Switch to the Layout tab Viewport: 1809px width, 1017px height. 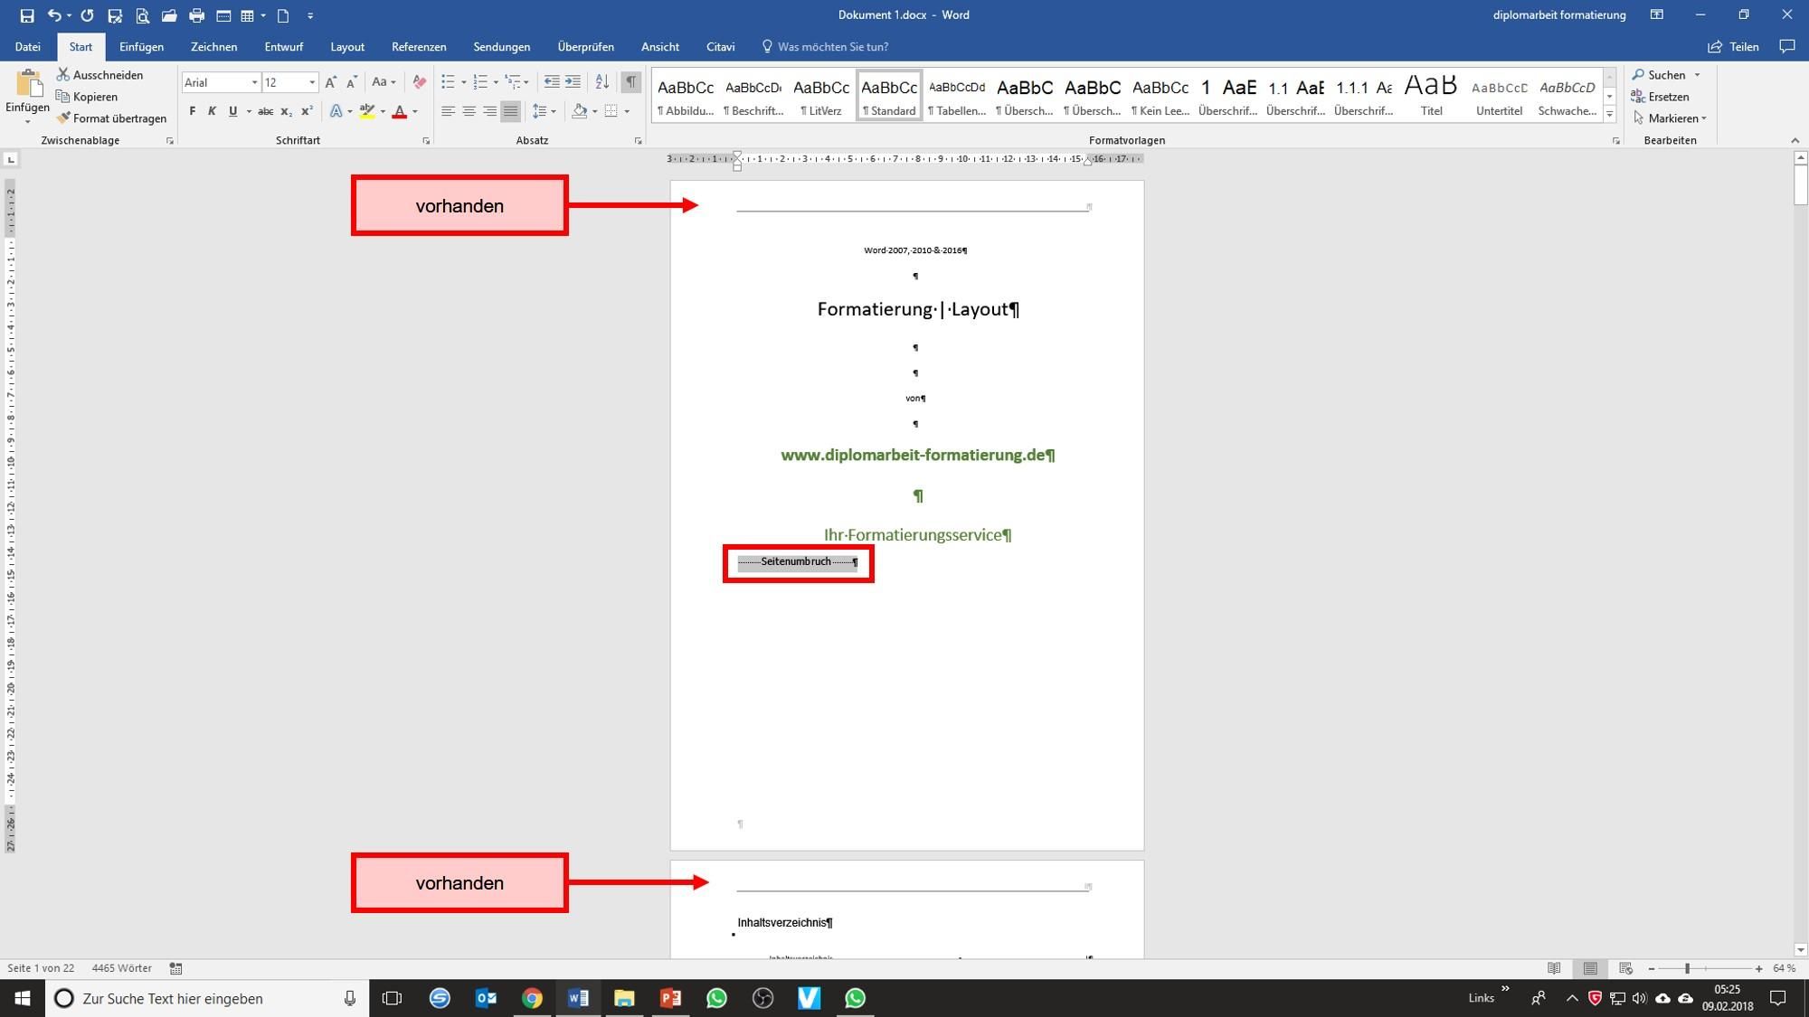(x=347, y=47)
